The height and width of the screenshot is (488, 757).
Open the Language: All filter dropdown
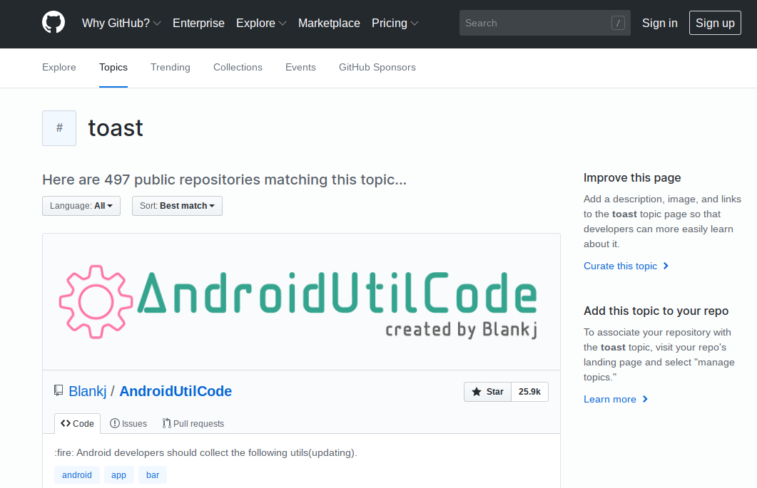point(81,206)
